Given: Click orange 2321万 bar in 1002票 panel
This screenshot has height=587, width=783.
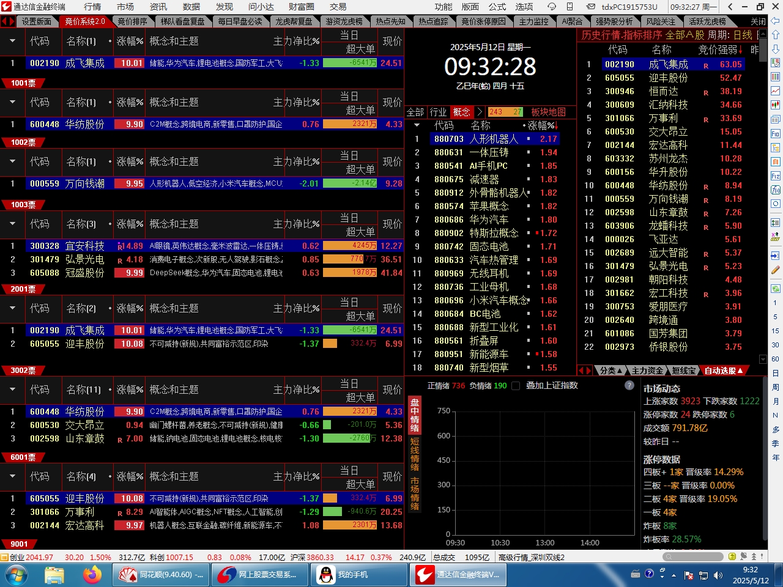Looking at the screenshot, I should (x=350, y=124).
